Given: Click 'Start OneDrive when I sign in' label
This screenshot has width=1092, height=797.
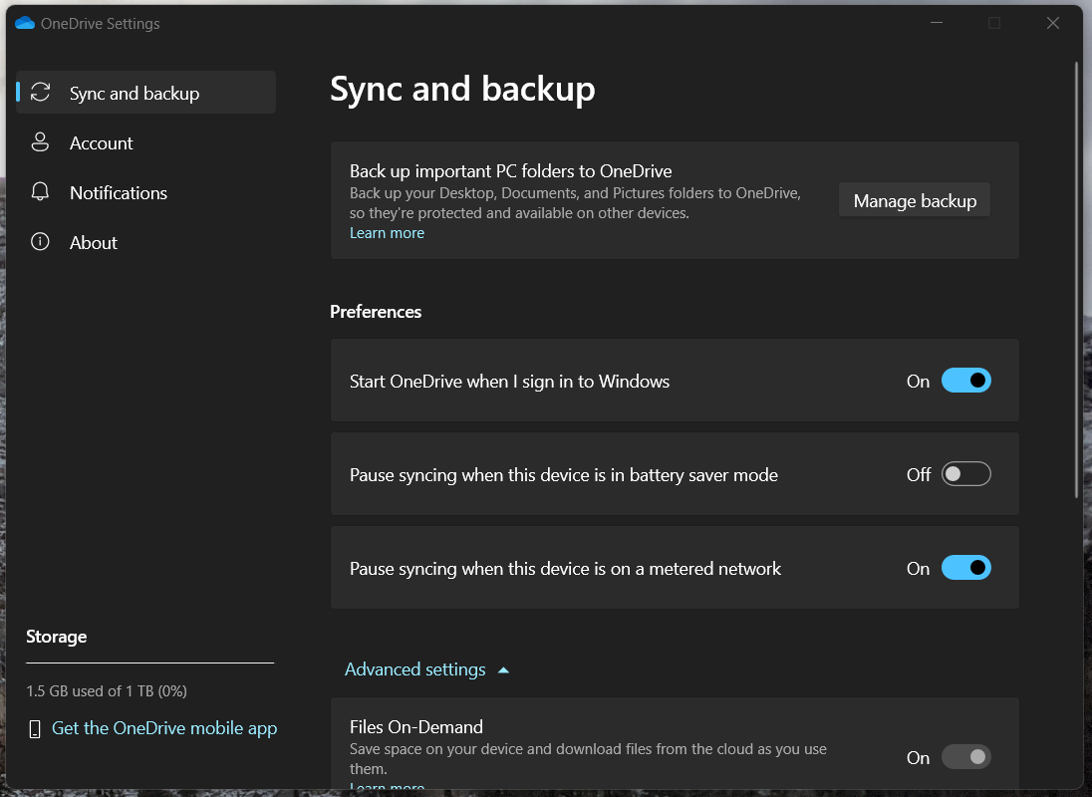Looking at the screenshot, I should pos(509,382).
